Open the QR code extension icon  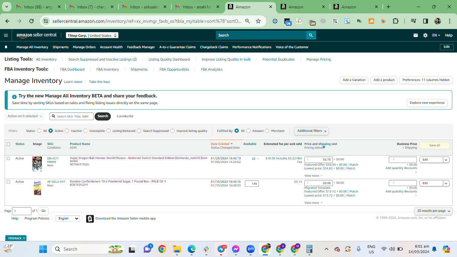(x=335, y=21)
